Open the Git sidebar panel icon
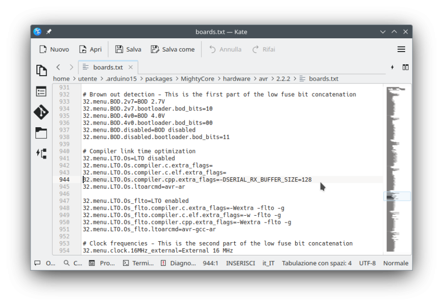 [41, 112]
